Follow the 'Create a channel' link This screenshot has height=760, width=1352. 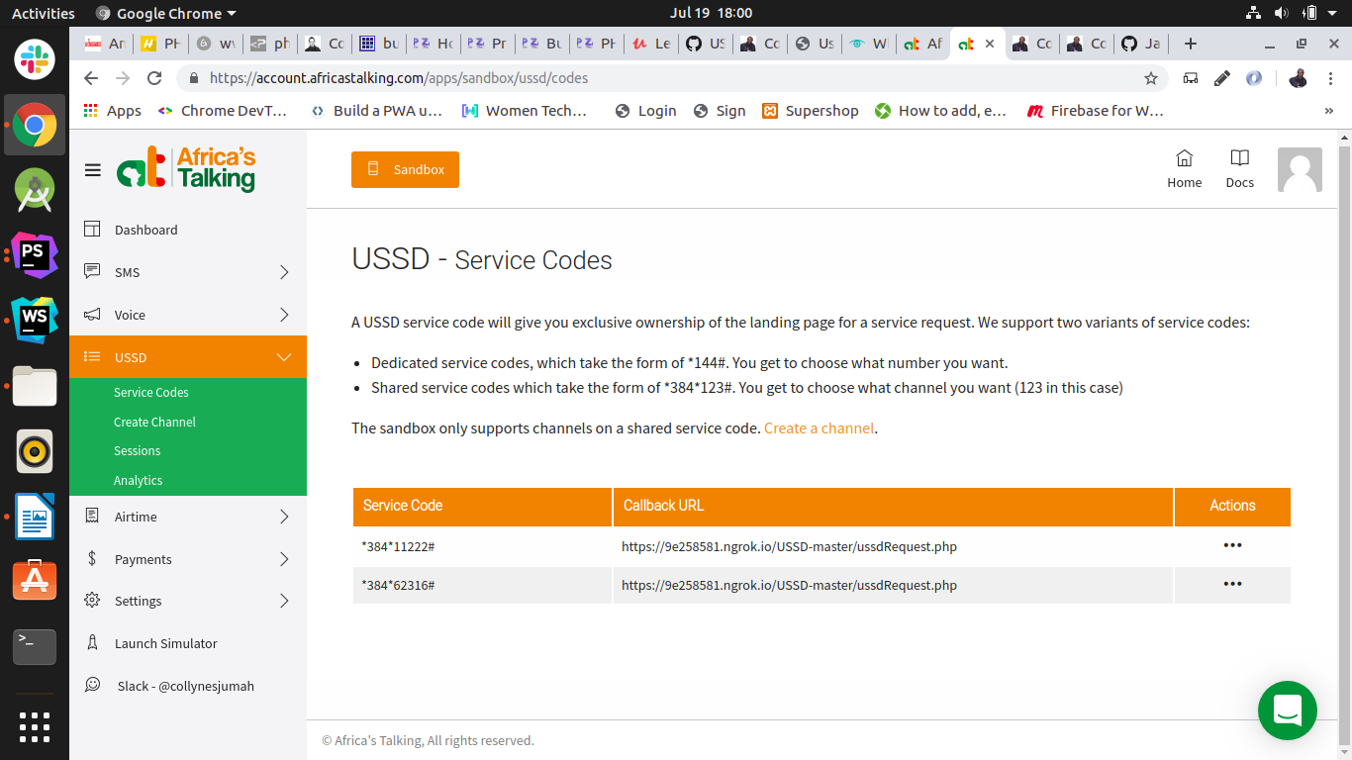point(819,428)
